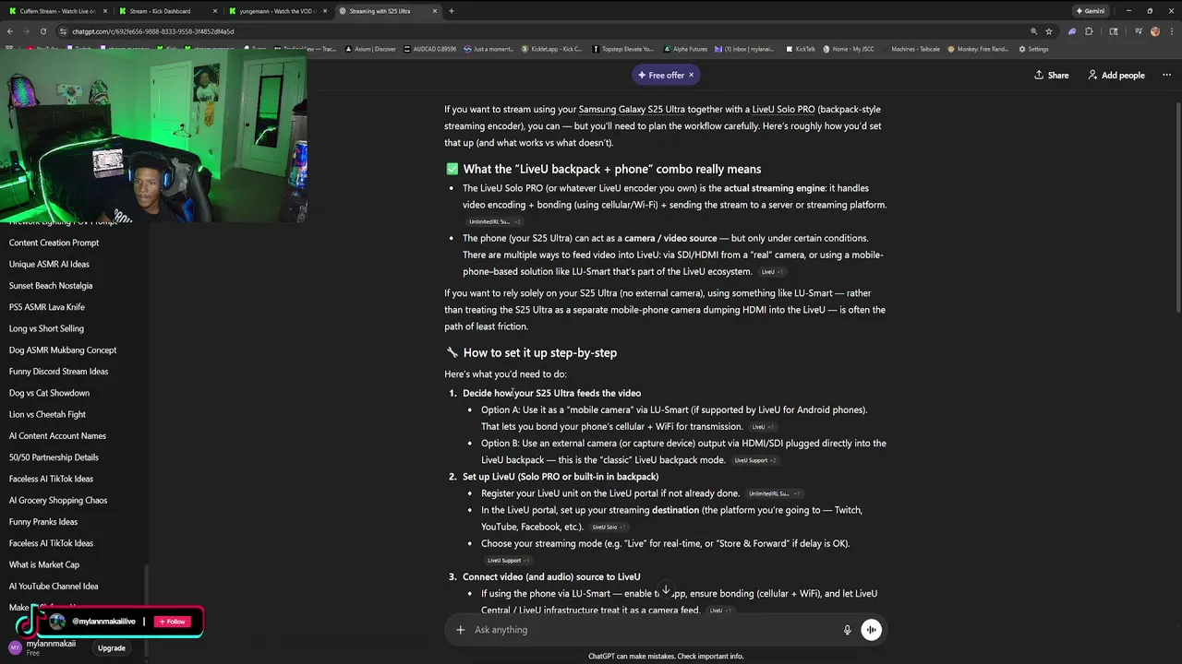The image size is (1182, 664).
Task: Open the Settings bookmark
Action: 1033,49
